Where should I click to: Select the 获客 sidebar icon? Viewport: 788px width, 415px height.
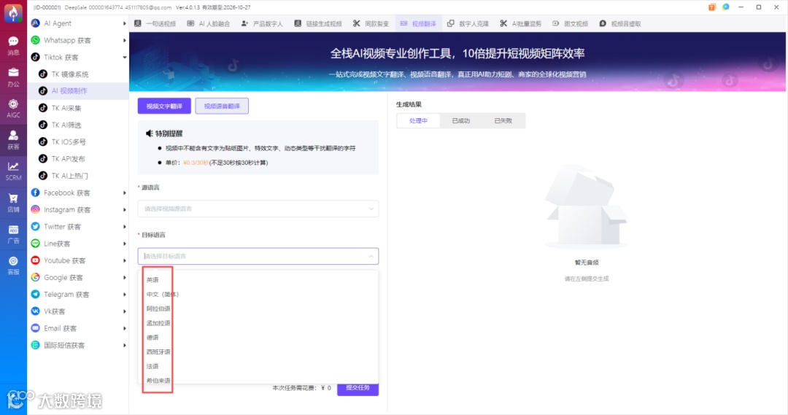point(13,140)
